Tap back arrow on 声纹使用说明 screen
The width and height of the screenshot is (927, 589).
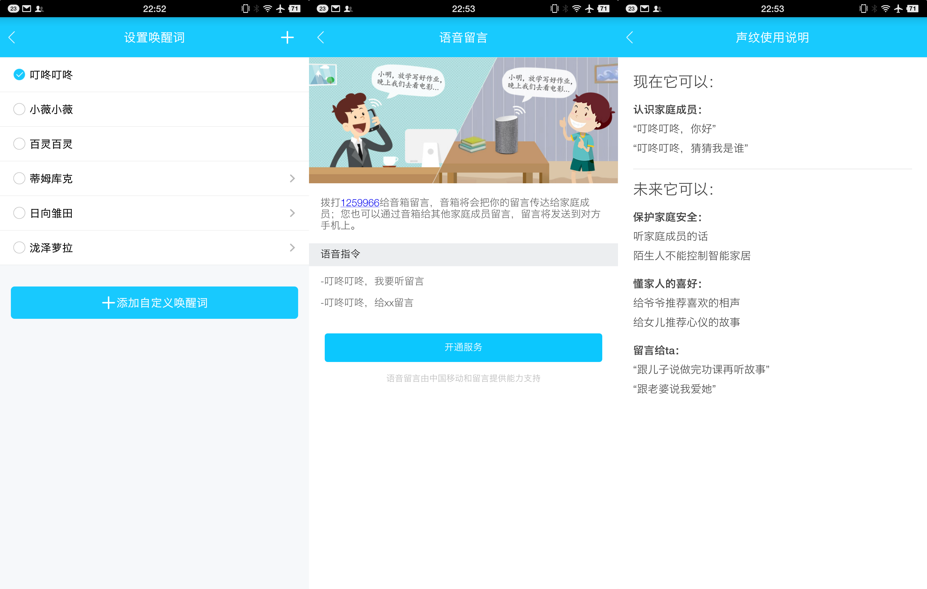pyautogui.click(x=630, y=37)
